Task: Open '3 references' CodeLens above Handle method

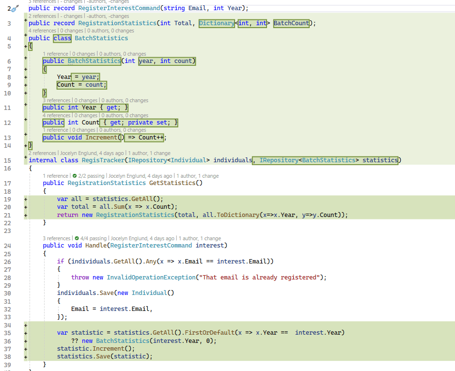Action: (57, 238)
